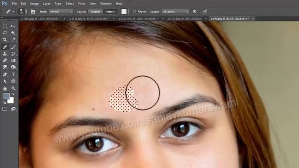299x168 pixels.
Task: Switch to the a (10).jpg document tab
Action: (41, 19)
